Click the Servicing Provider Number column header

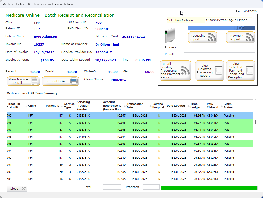83,106
